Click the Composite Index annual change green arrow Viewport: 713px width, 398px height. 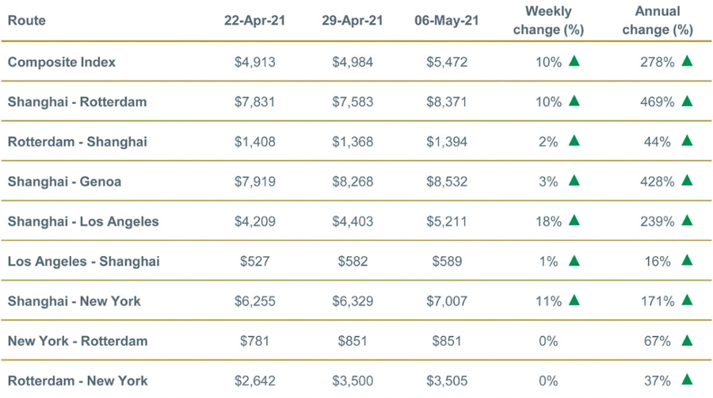tap(687, 61)
